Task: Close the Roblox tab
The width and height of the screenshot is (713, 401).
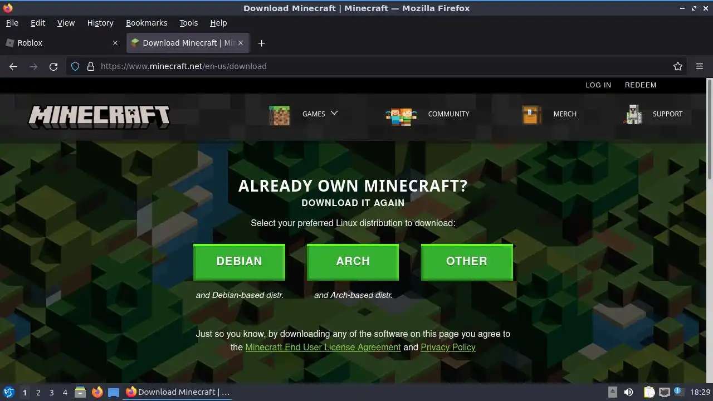Action: click(115, 43)
